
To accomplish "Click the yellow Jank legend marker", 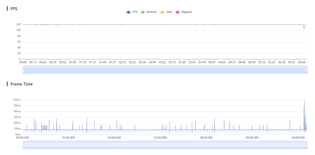I will pos(162,12).
